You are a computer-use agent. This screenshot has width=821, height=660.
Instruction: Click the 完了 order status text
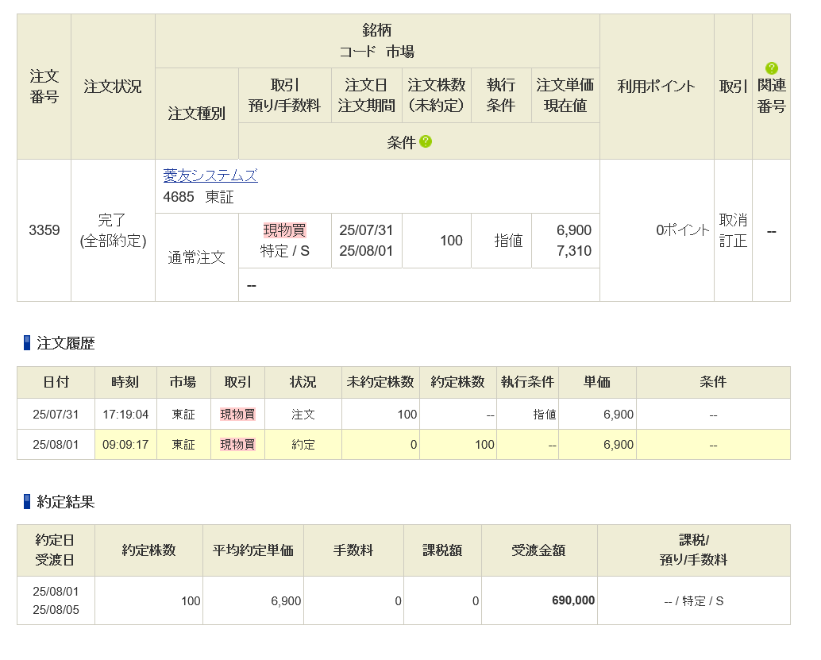point(112,219)
